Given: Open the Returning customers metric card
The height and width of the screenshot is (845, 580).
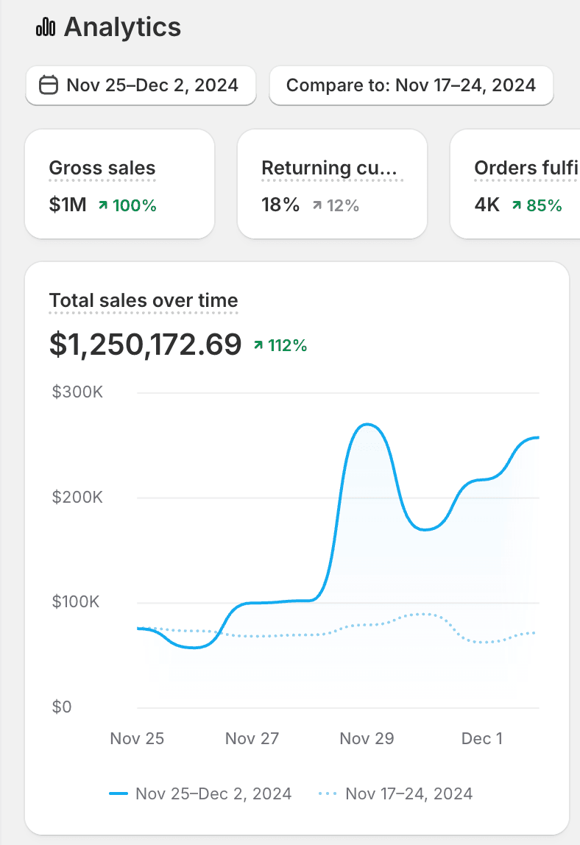Looking at the screenshot, I should [x=332, y=184].
